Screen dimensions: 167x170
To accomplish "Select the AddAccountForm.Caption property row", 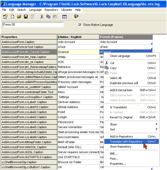I will 29,42.
